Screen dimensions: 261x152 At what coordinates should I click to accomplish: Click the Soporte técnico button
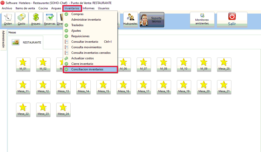point(152,20)
